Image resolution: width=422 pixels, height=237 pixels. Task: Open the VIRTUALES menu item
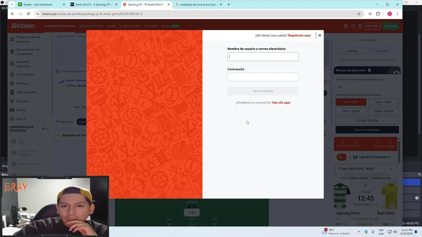151,26
